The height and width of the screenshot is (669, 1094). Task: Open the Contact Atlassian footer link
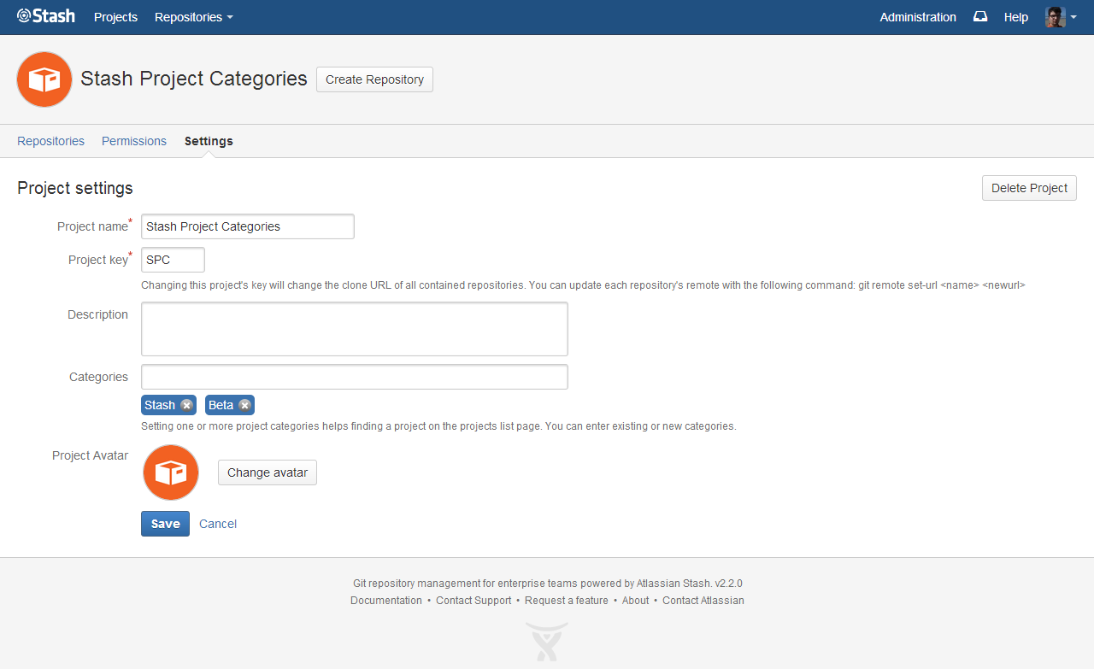tap(703, 601)
